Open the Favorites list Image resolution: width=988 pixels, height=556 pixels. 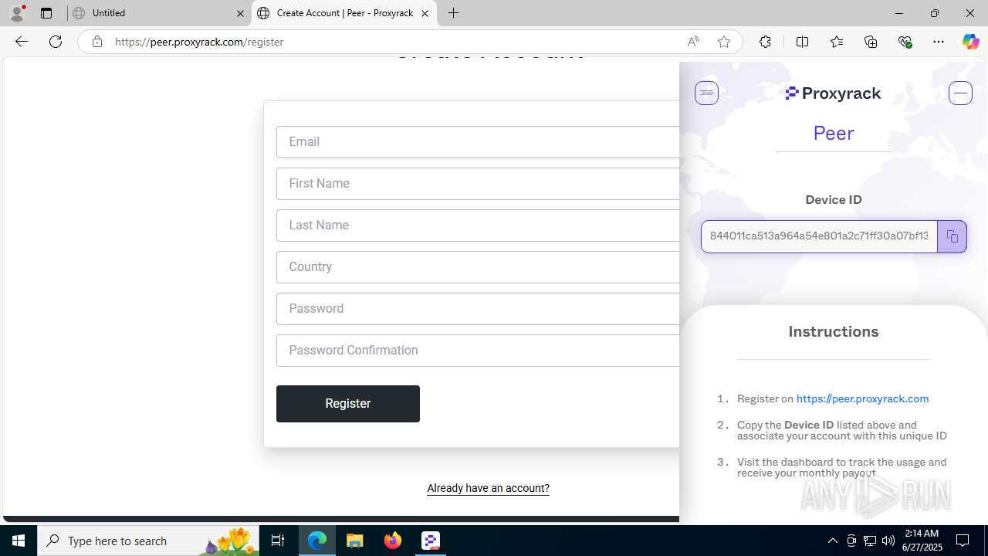coord(836,42)
